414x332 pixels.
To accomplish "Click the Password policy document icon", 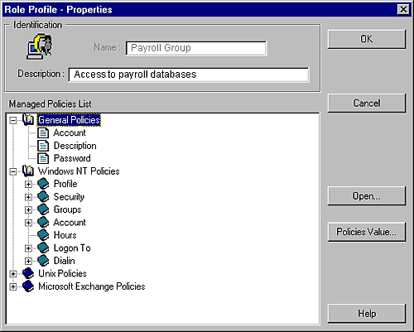I will point(43,158).
